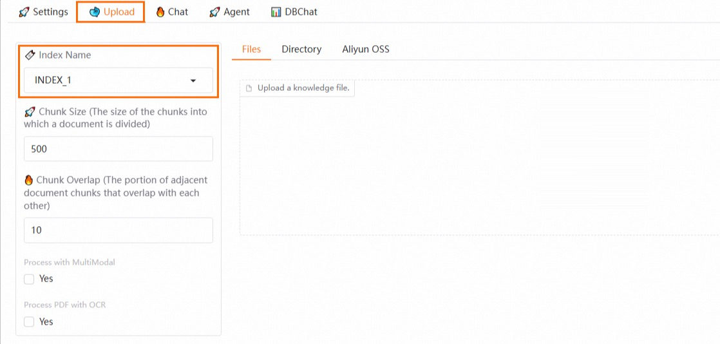Focus the Chunk Overlap field showing 10
This screenshot has height=344, width=720.
(x=118, y=230)
